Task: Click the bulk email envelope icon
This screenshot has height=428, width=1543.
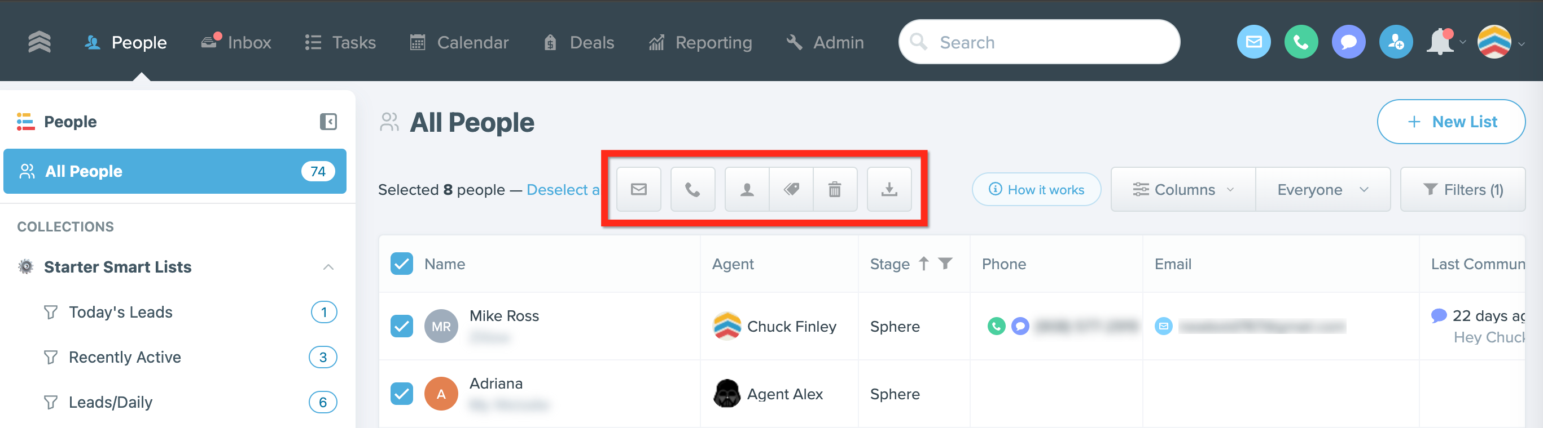Action: pyautogui.click(x=638, y=189)
